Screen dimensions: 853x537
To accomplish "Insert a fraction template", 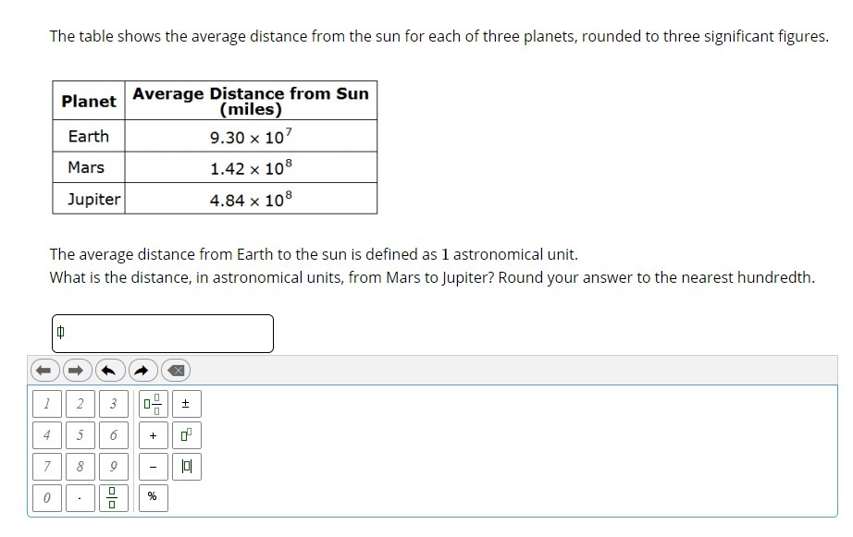I will tap(113, 498).
